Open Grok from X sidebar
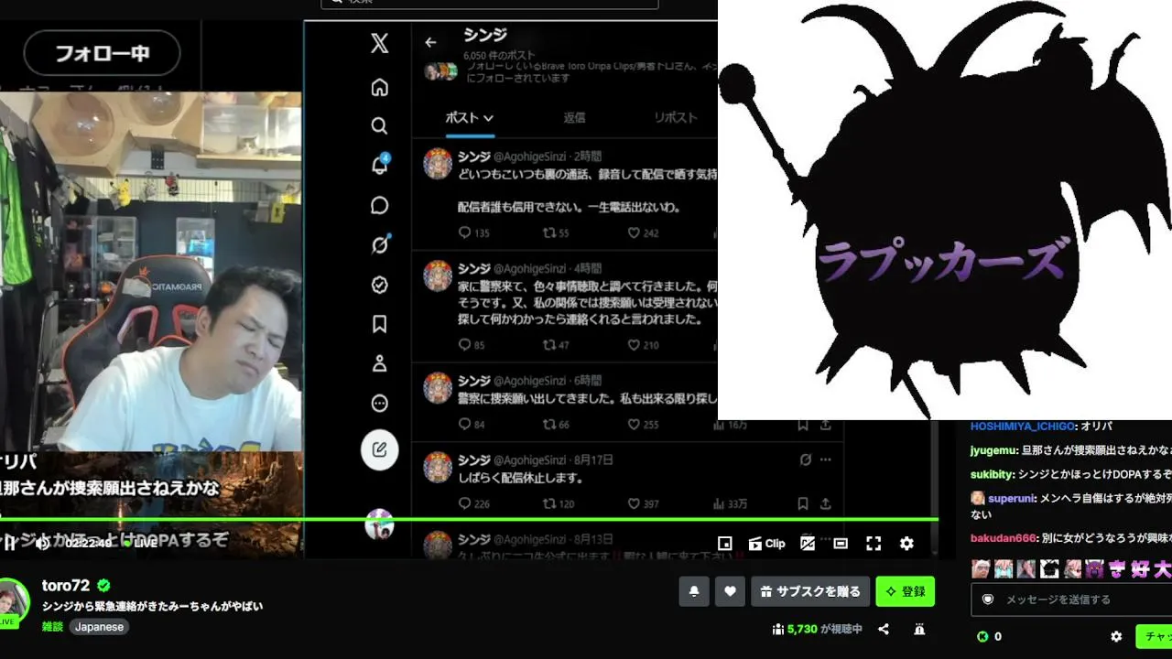The width and height of the screenshot is (1172, 659). pos(379,244)
